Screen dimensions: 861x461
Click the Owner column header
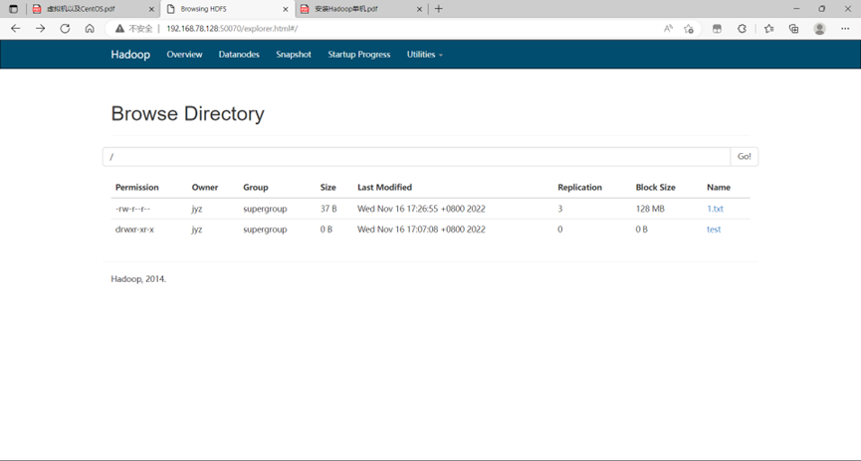tap(205, 188)
